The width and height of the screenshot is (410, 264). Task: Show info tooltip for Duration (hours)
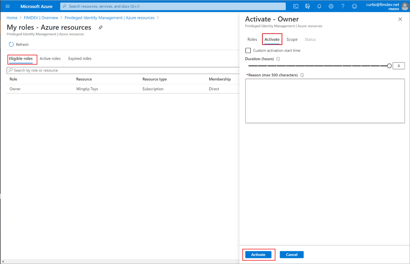pos(278,59)
